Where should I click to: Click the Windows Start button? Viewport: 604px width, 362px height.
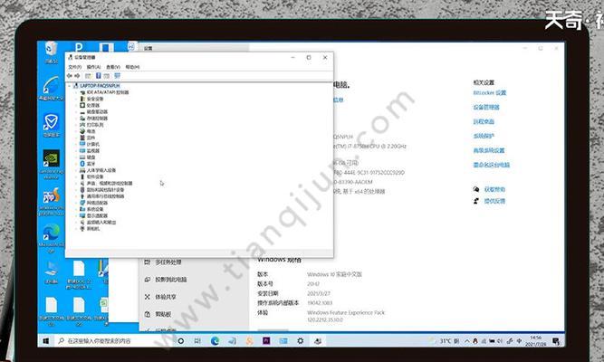(46, 341)
